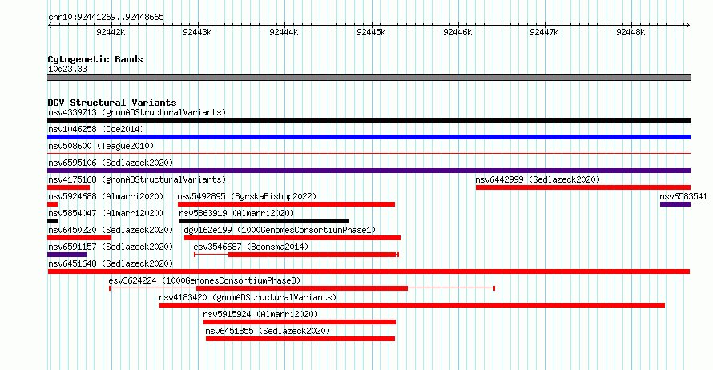The image size is (713, 370).
Task: Click the thin red nsv508600 Teague2010 line
Action: (369, 154)
